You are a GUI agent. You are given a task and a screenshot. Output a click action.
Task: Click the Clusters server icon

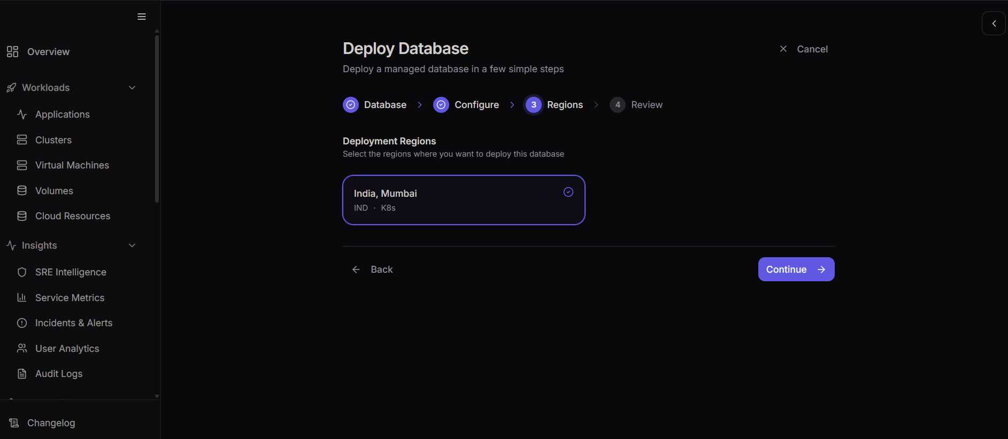point(22,140)
